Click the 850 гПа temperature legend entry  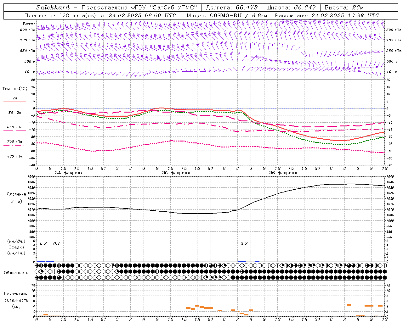coord(15,127)
